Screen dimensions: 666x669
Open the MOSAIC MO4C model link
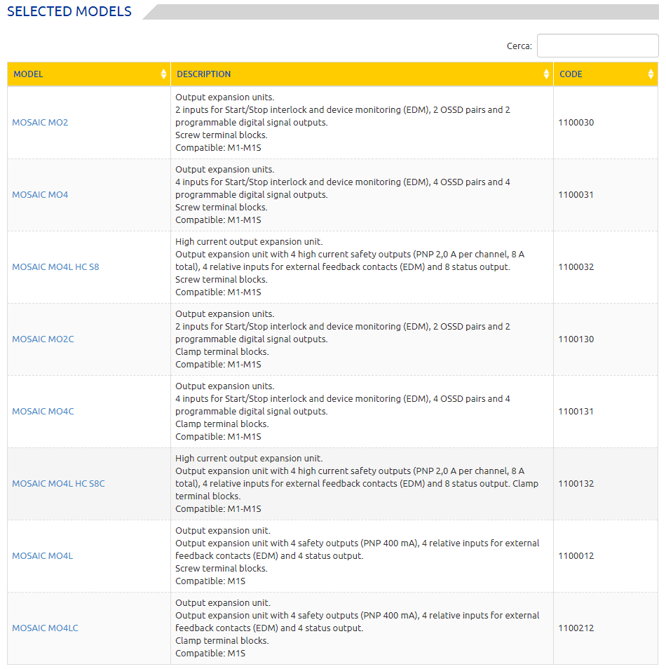43,412
